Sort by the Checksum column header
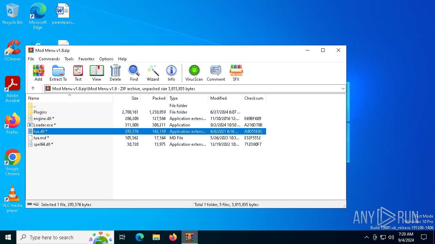 [254, 98]
